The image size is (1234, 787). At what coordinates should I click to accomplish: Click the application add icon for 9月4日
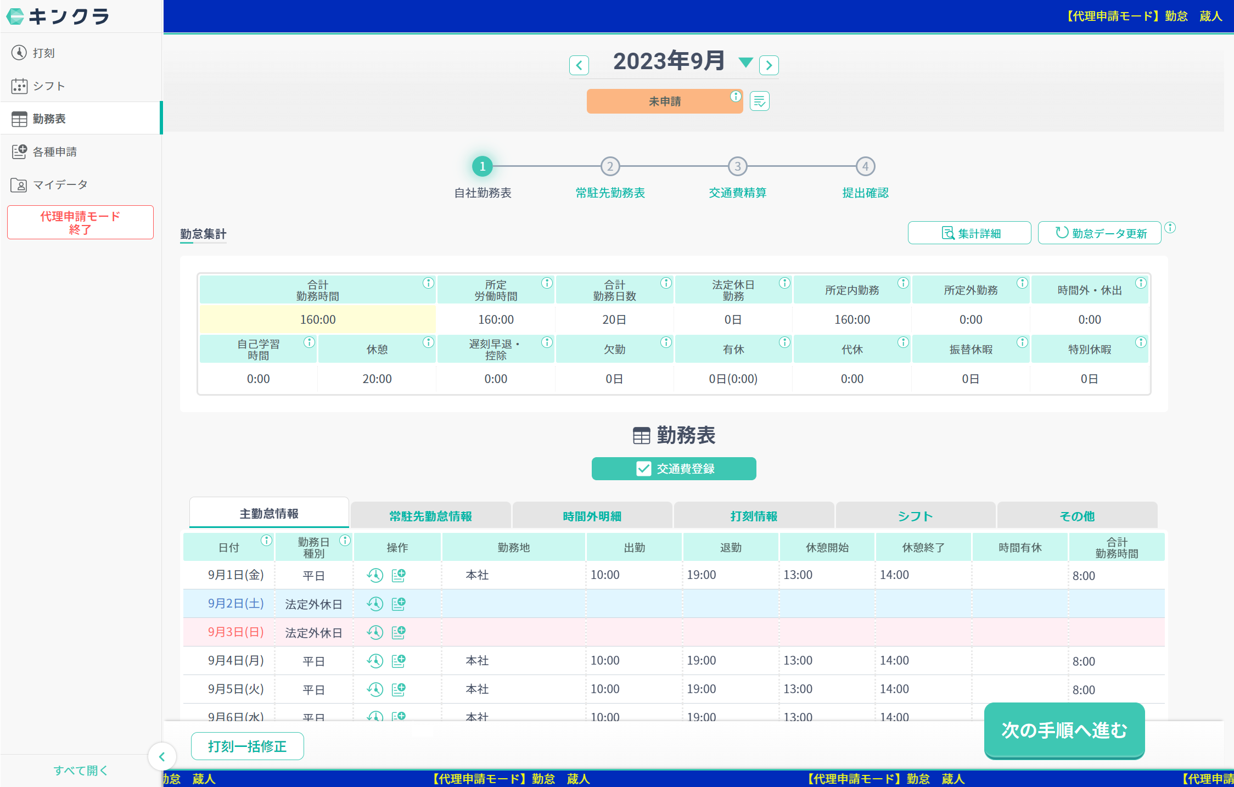(x=399, y=661)
